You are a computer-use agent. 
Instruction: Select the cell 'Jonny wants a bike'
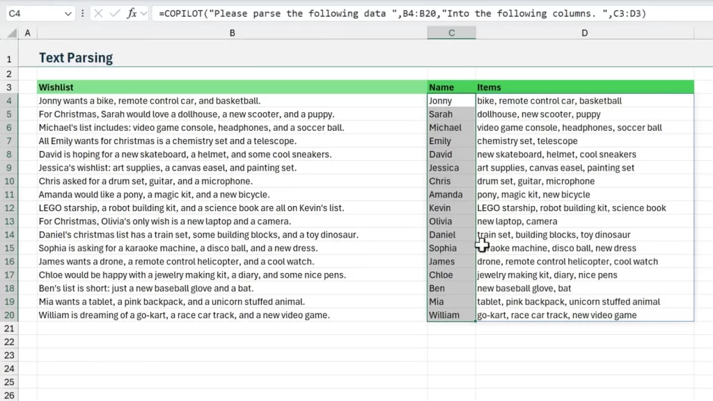point(232,101)
